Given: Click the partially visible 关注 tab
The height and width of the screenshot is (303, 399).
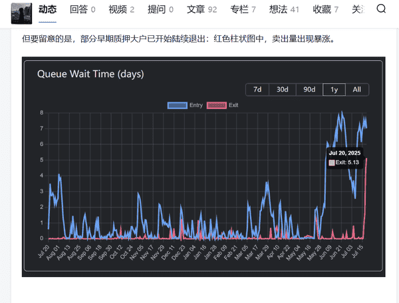Looking at the screenshot, I should pos(358,9).
